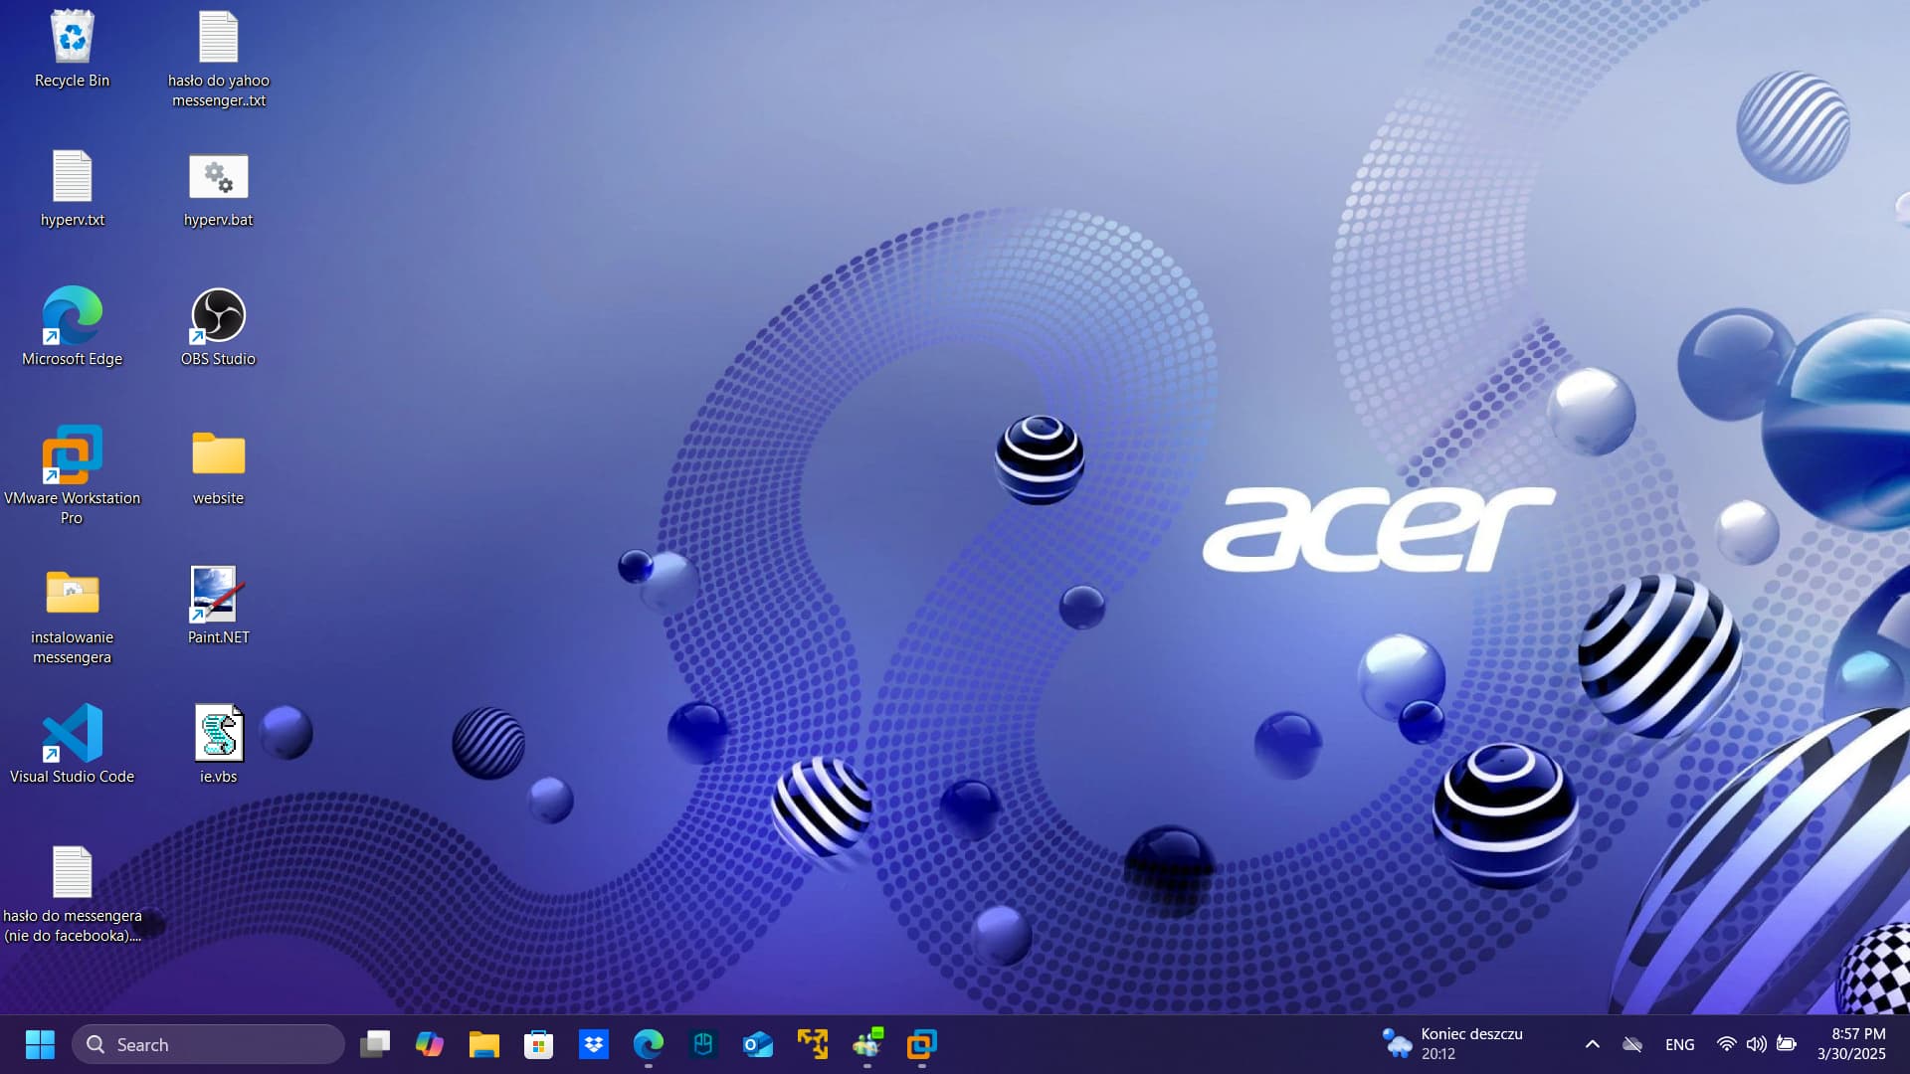1910x1074 pixels.
Task: Open Microsoft Store from taskbar
Action: [x=538, y=1044]
